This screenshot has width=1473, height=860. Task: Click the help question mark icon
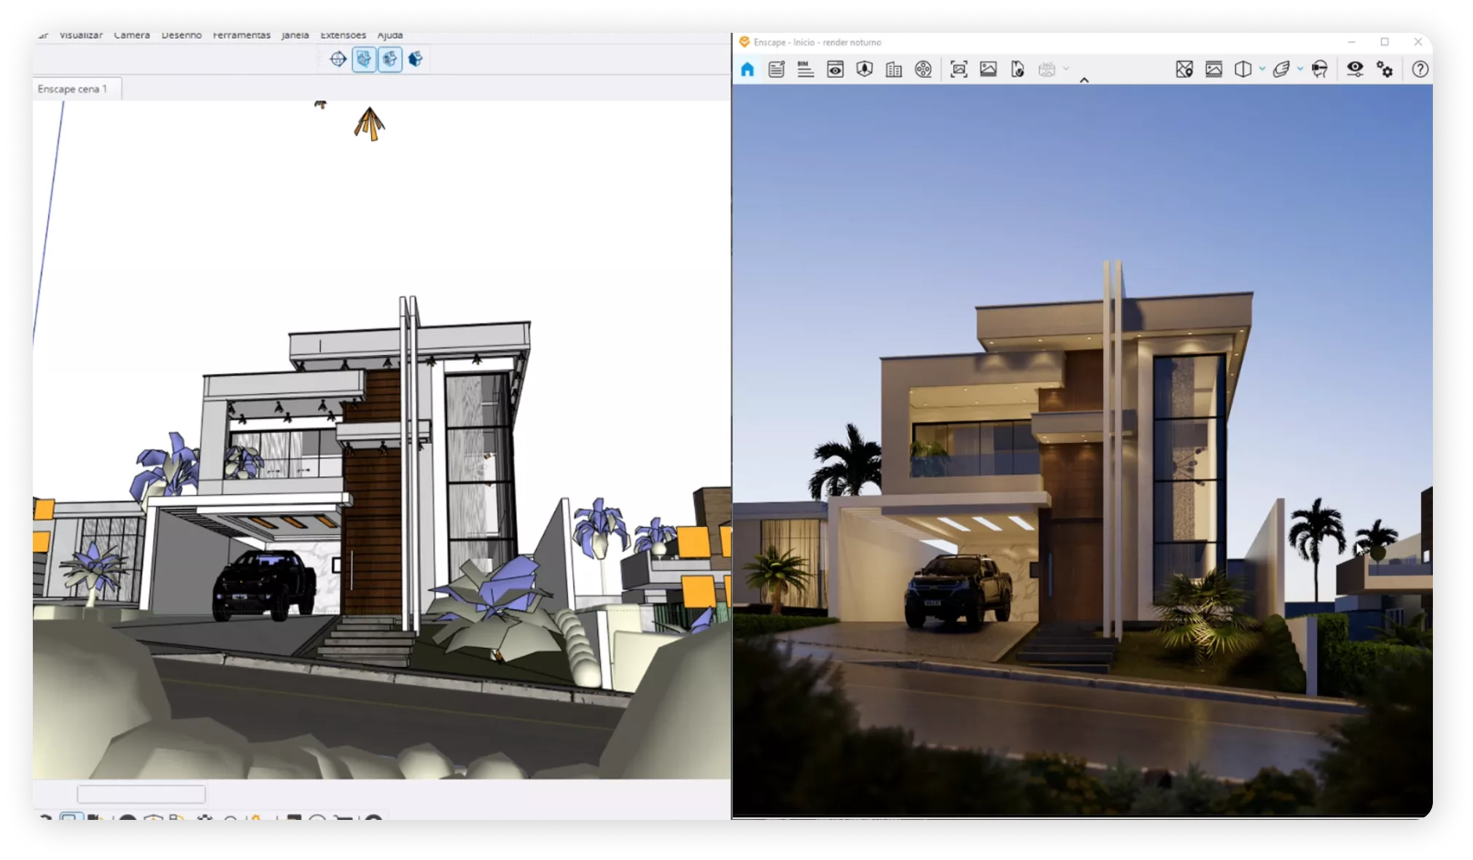[x=1419, y=69]
